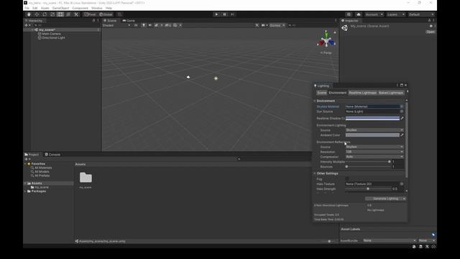This screenshot has width=460, height=259.
Task: Toggle Global/Local handle rotation
Action: (x=106, y=14)
